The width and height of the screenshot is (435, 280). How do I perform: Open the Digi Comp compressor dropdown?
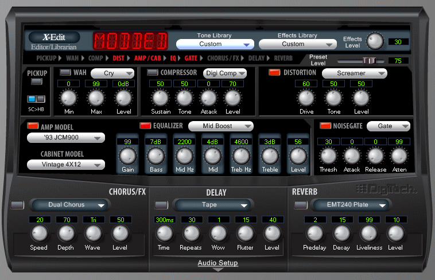225,73
